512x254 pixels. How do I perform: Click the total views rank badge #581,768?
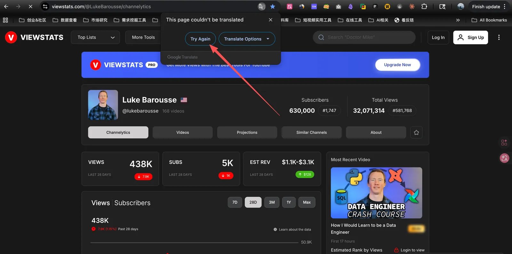click(402, 111)
